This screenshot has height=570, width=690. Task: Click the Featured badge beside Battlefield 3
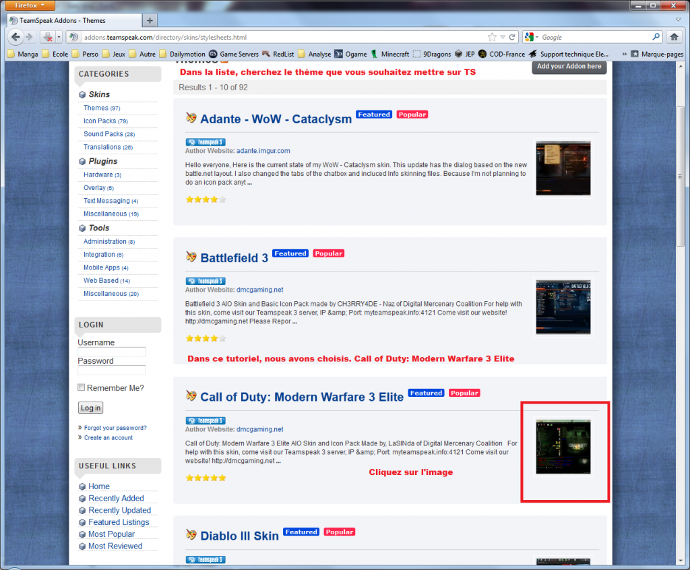point(290,253)
